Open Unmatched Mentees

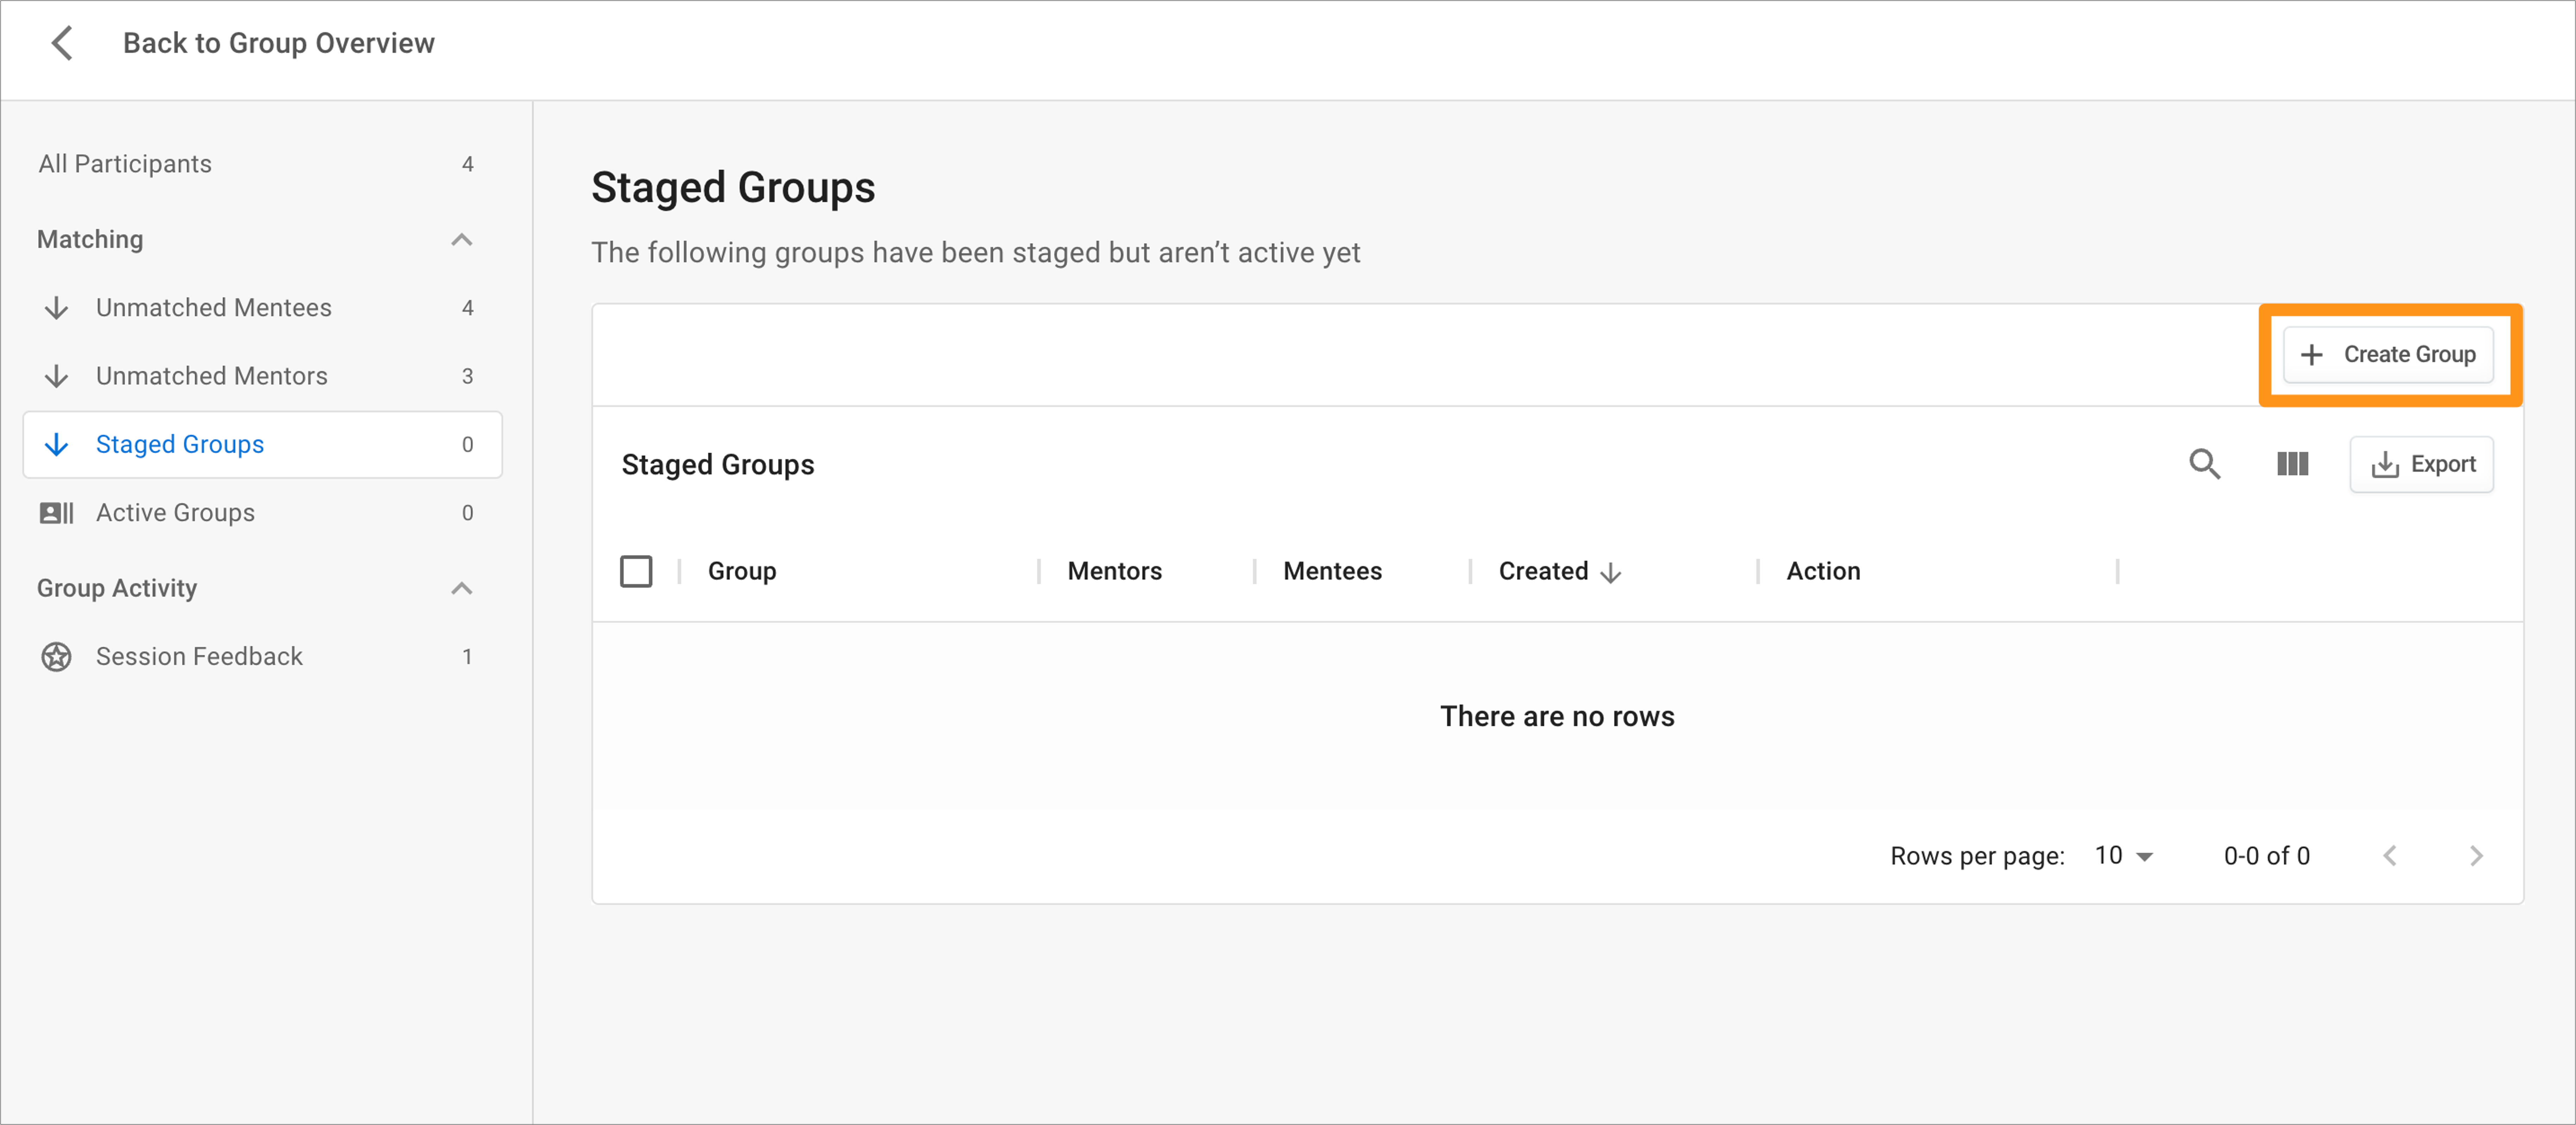262,308
